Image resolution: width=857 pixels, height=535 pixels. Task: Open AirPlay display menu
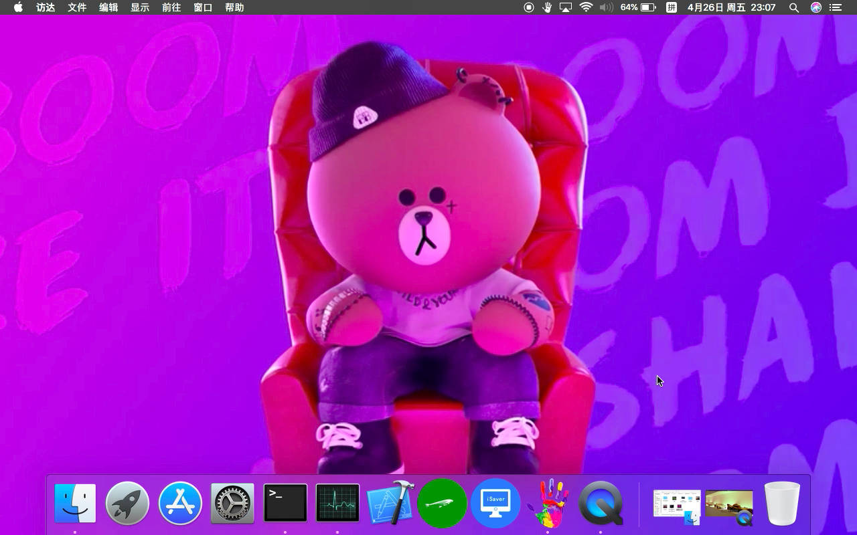click(566, 7)
